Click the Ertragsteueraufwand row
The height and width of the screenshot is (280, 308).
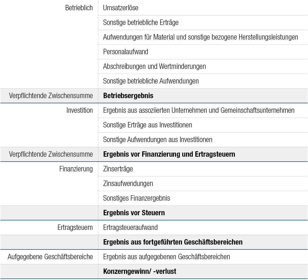pyautogui.click(x=130, y=228)
